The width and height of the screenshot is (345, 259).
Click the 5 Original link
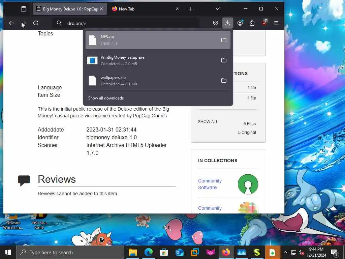point(247,132)
